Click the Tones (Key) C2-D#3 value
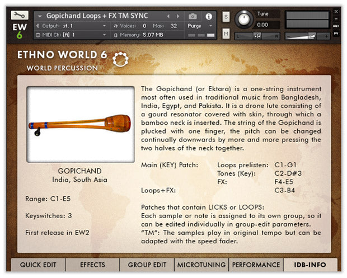 (x=288, y=173)
